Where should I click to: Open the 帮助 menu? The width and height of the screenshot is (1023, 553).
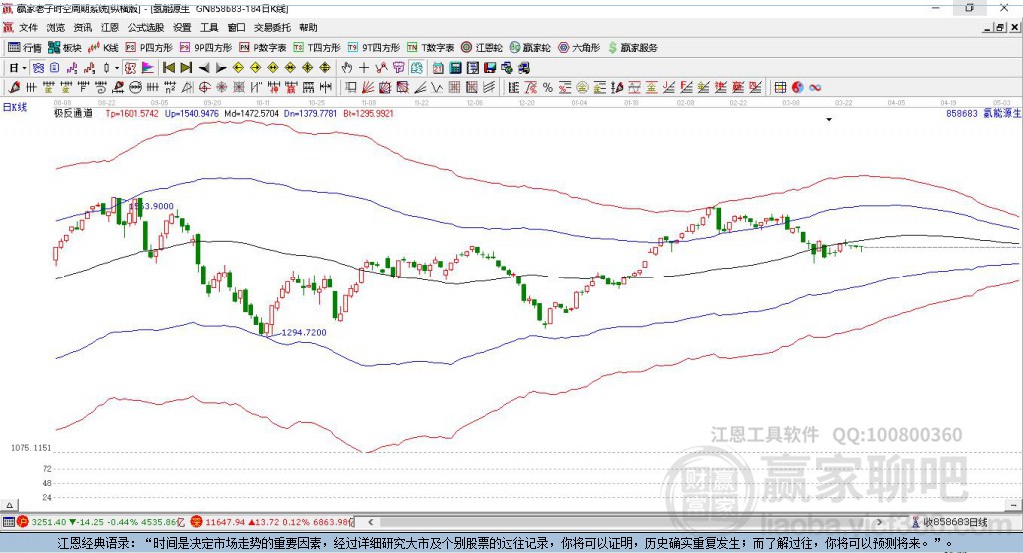pyautogui.click(x=308, y=27)
